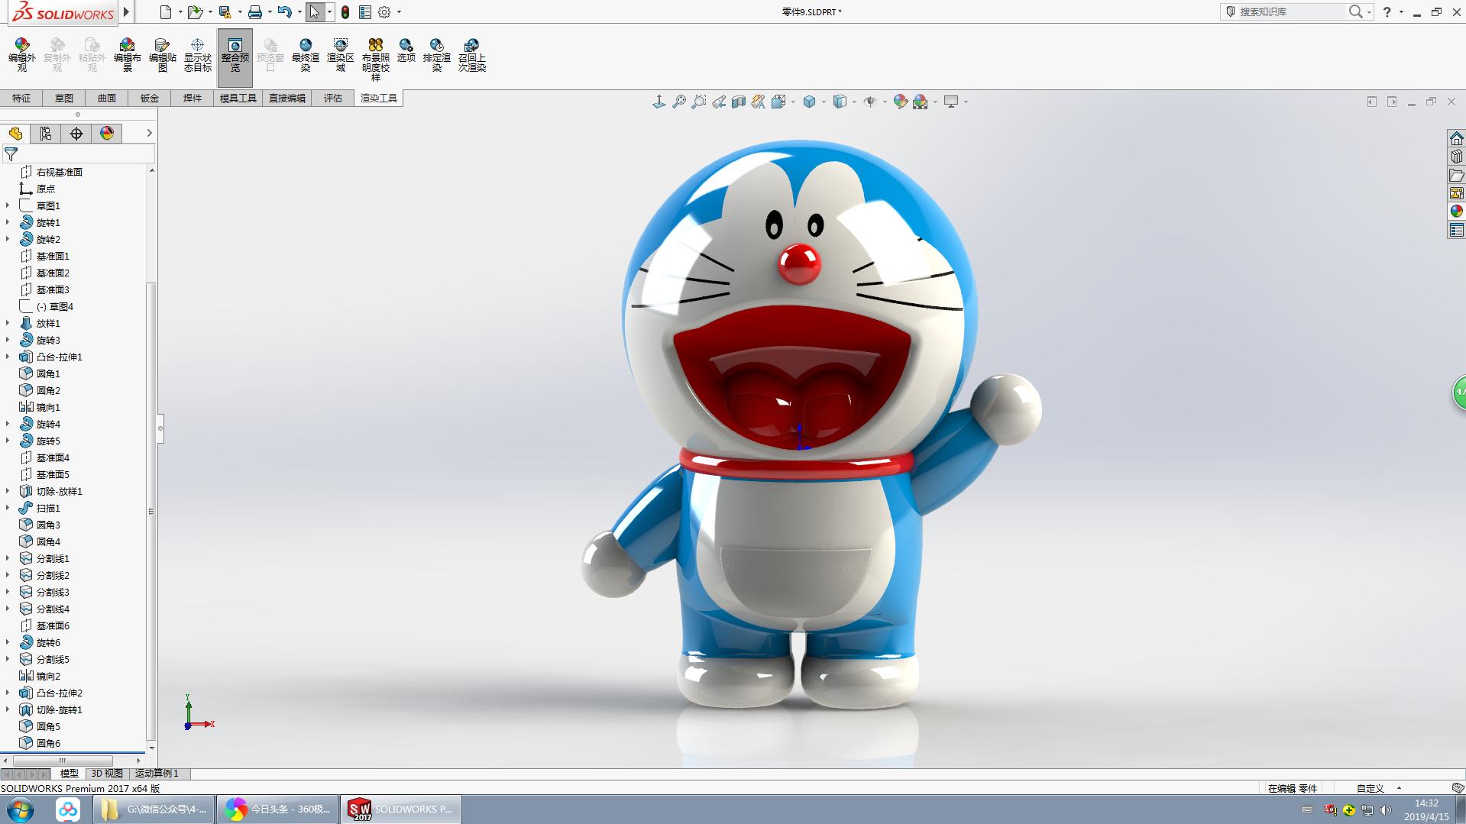Select the 圆角6 feature in the tree

pyautogui.click(x=48, y=743)
